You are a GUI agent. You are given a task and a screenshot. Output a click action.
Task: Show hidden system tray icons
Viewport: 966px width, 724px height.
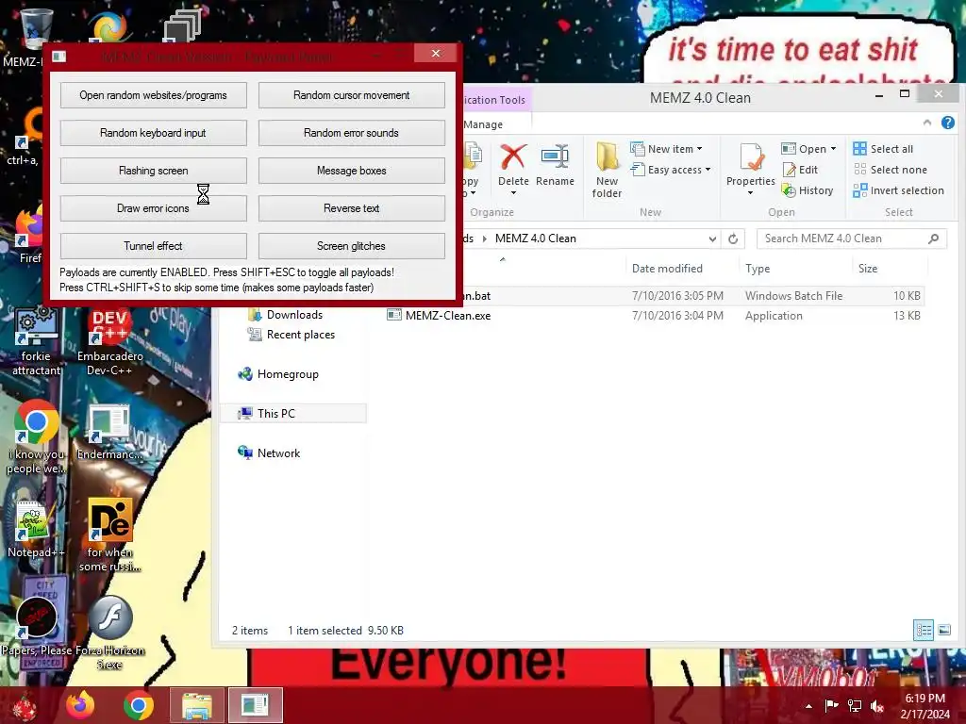pos(808,705)
